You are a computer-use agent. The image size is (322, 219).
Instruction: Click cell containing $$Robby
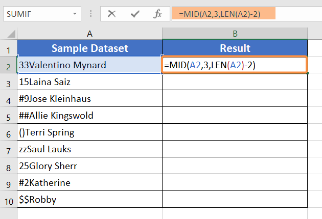point(89,200)
